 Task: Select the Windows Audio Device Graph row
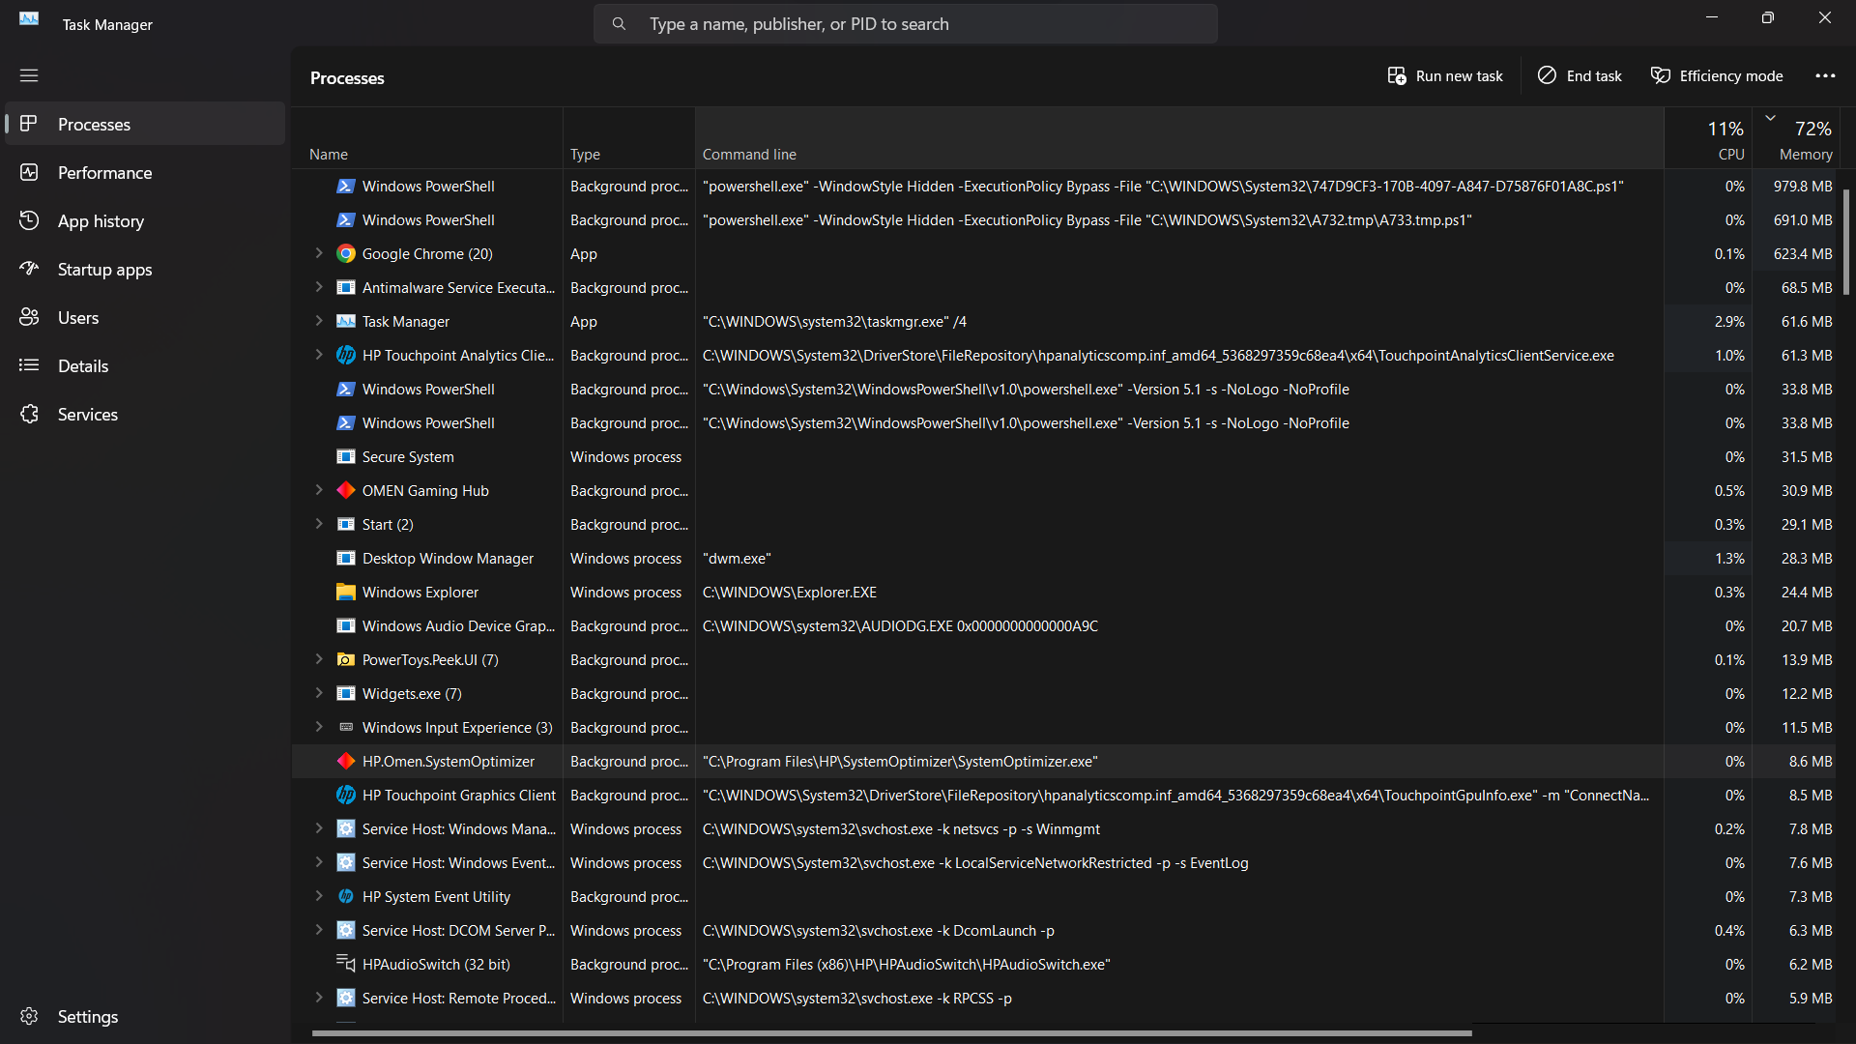(1065, 625)
